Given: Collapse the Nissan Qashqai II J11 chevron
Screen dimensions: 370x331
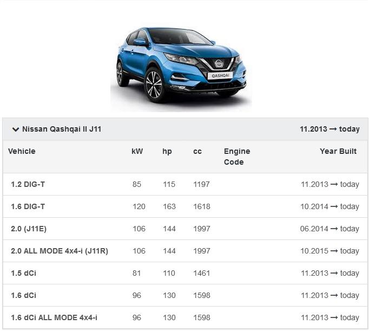Looking at the screenshot, I should (x=15, y=129).
